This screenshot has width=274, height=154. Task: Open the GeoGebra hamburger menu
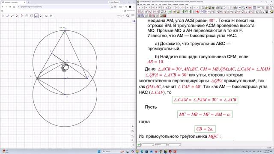pyautogui.click(x=133, y=16)
